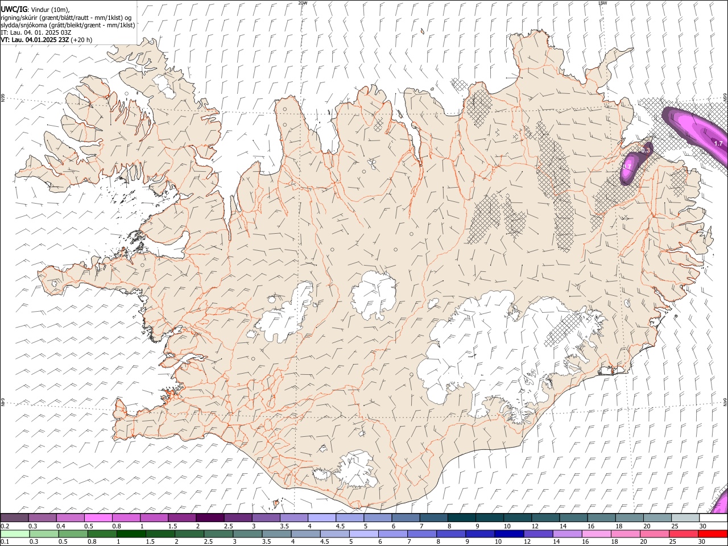
Task: Click the 20W longitude label on the top edge
Action: [x=303, y=3]
